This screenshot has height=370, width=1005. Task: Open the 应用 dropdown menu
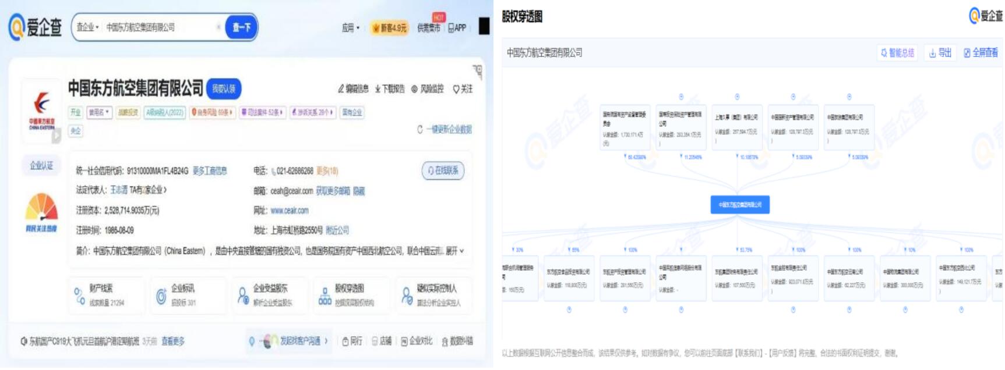[x=351, y=28]
